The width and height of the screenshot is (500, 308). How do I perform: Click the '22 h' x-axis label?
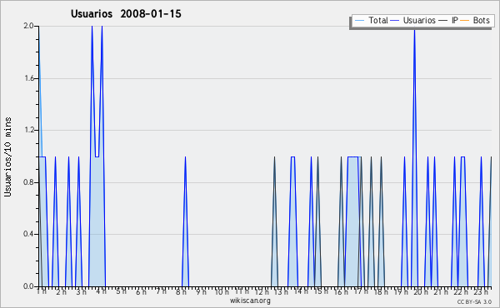click(461, 291)
